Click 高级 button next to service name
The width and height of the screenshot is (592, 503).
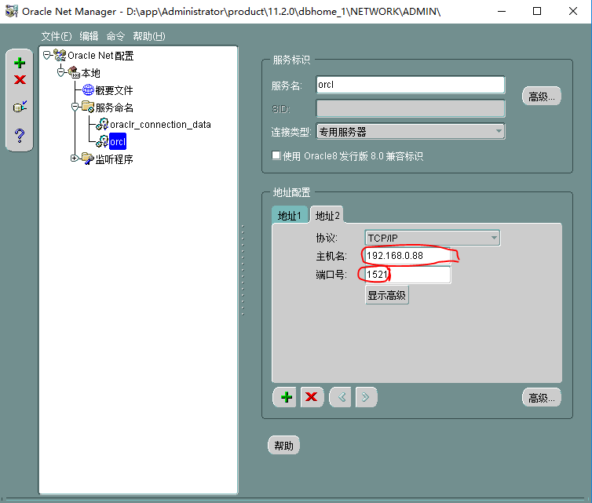point(542,97)
